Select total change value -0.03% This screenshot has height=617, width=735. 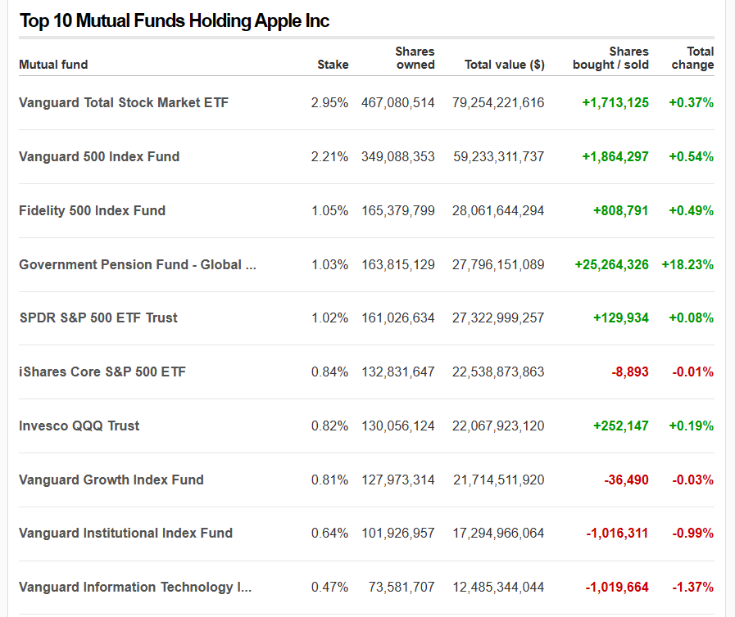coord(693,480)
